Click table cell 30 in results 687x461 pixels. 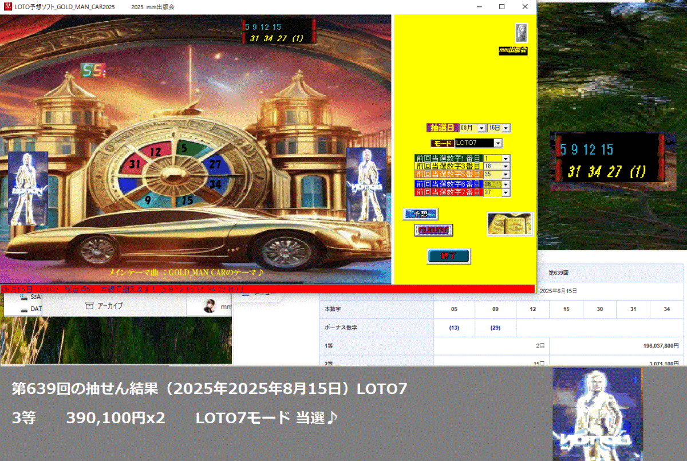[x=599, y=309]
